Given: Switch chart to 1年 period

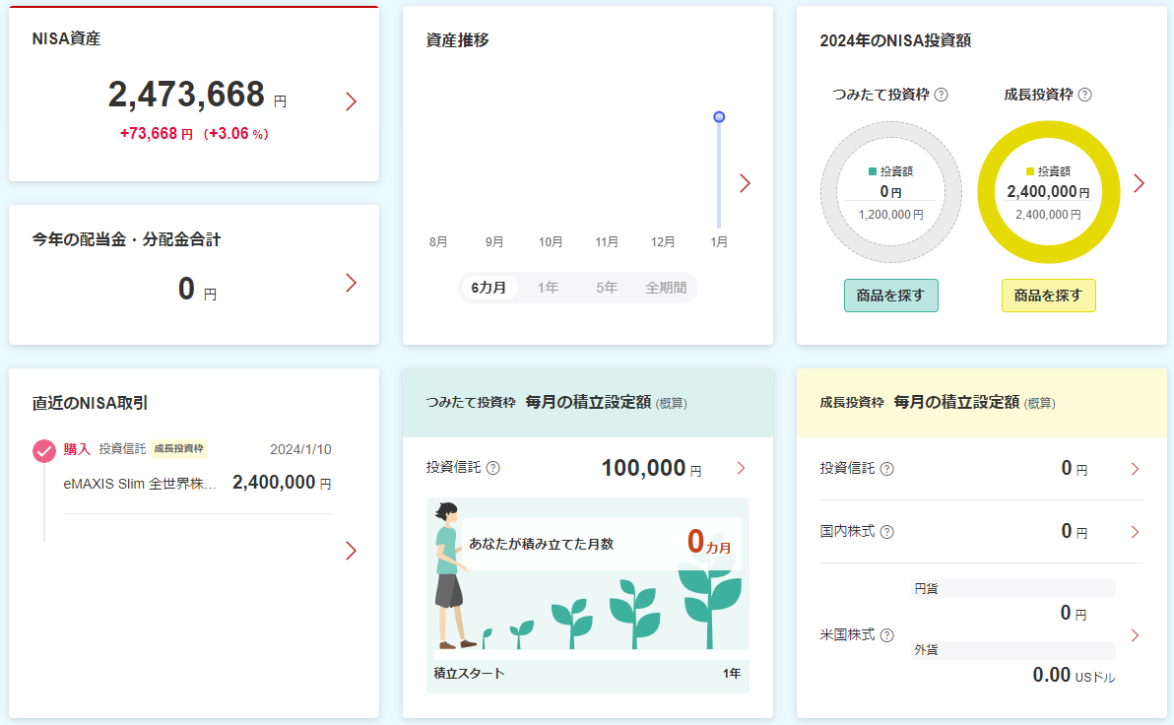Looking at the screenshot, I should point(548,288).
